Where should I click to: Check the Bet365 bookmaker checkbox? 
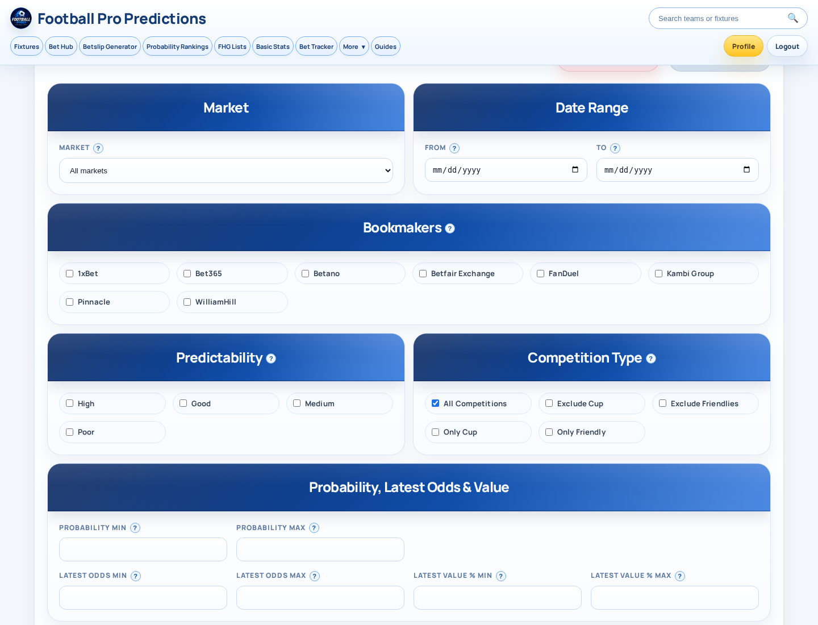click(187, 273)
